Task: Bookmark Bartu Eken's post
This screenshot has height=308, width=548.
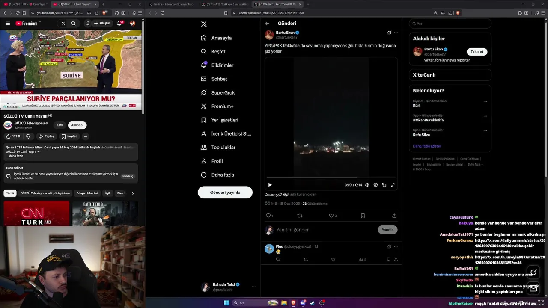Action: point(363,216)
